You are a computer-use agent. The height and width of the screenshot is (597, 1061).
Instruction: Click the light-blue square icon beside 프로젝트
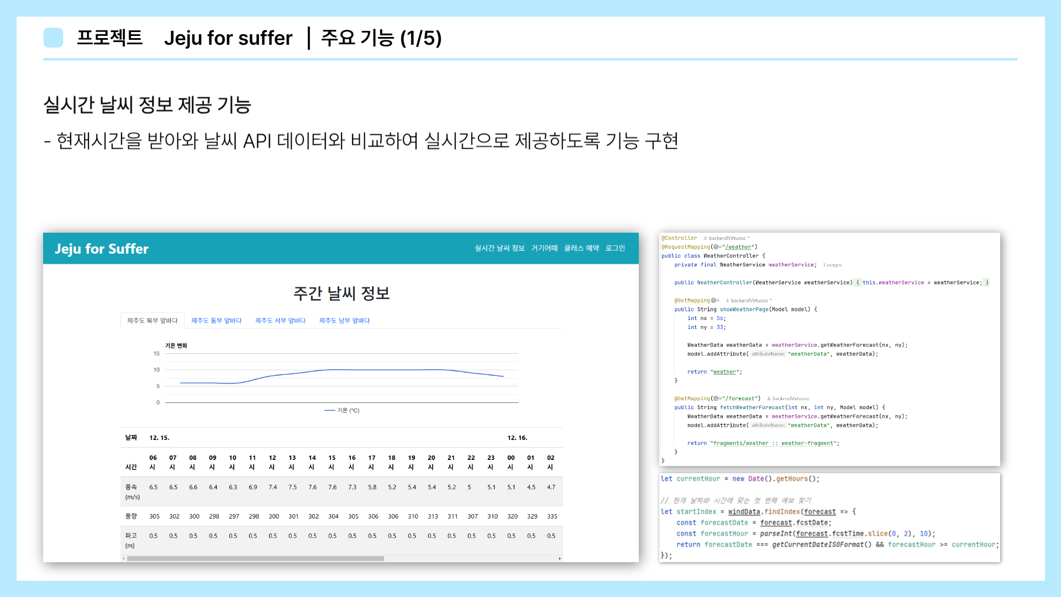coord(54,38)
